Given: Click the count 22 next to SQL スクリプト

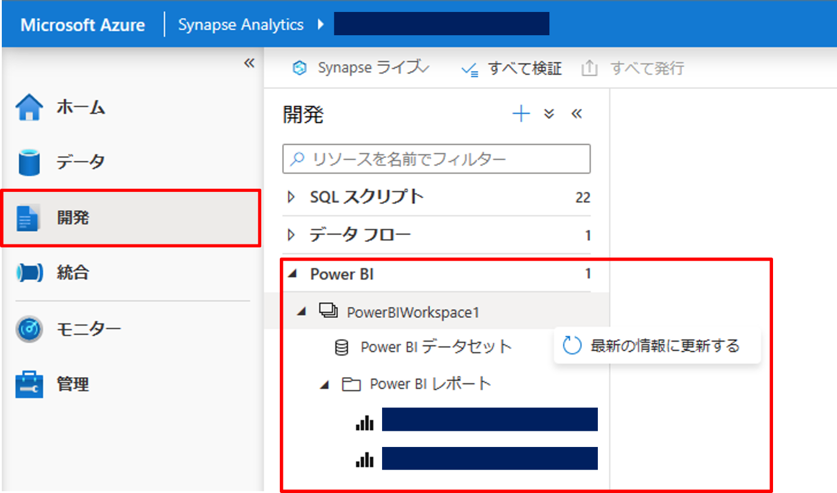Looking at the screenshot, I should (583, 197).
